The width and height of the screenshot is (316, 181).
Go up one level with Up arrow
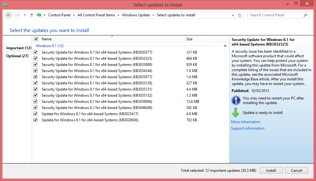(x=32, y=15)
